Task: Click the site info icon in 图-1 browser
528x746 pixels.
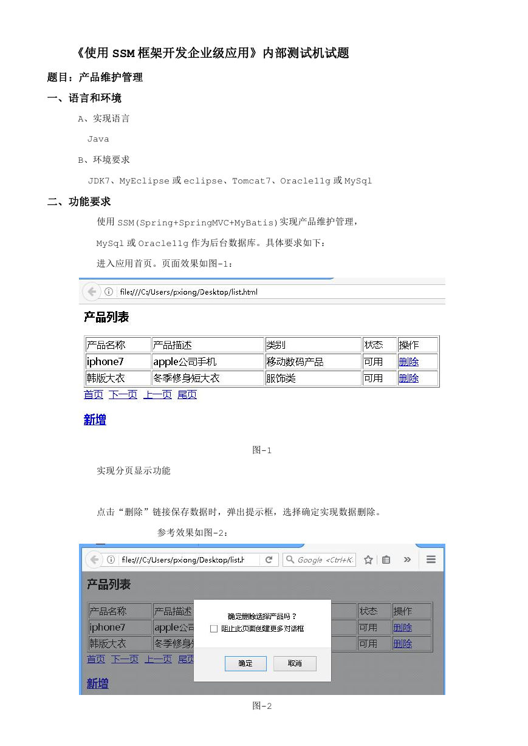Action: [x=109, y=292]
